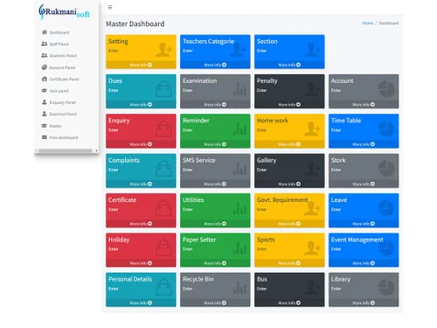Click the Master sidebar icon
This screenshot has width=437, height=328.
(x=45, y=126)
